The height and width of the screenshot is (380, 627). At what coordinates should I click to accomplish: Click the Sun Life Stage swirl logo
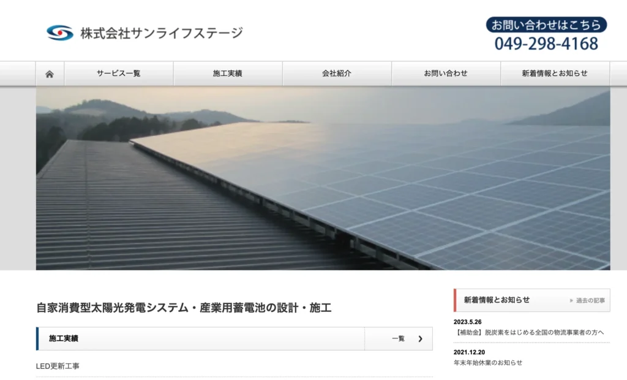point(60,33)
